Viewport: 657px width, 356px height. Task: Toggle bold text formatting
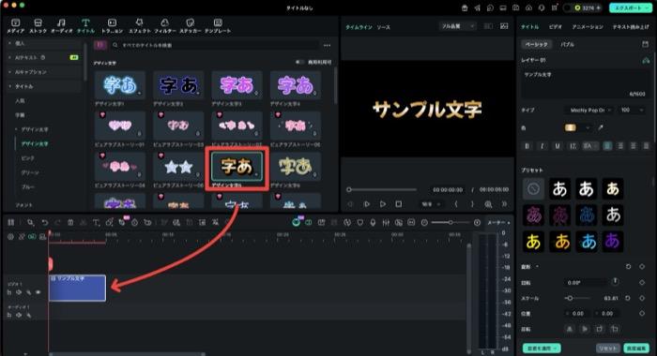[x=527, y=146]
